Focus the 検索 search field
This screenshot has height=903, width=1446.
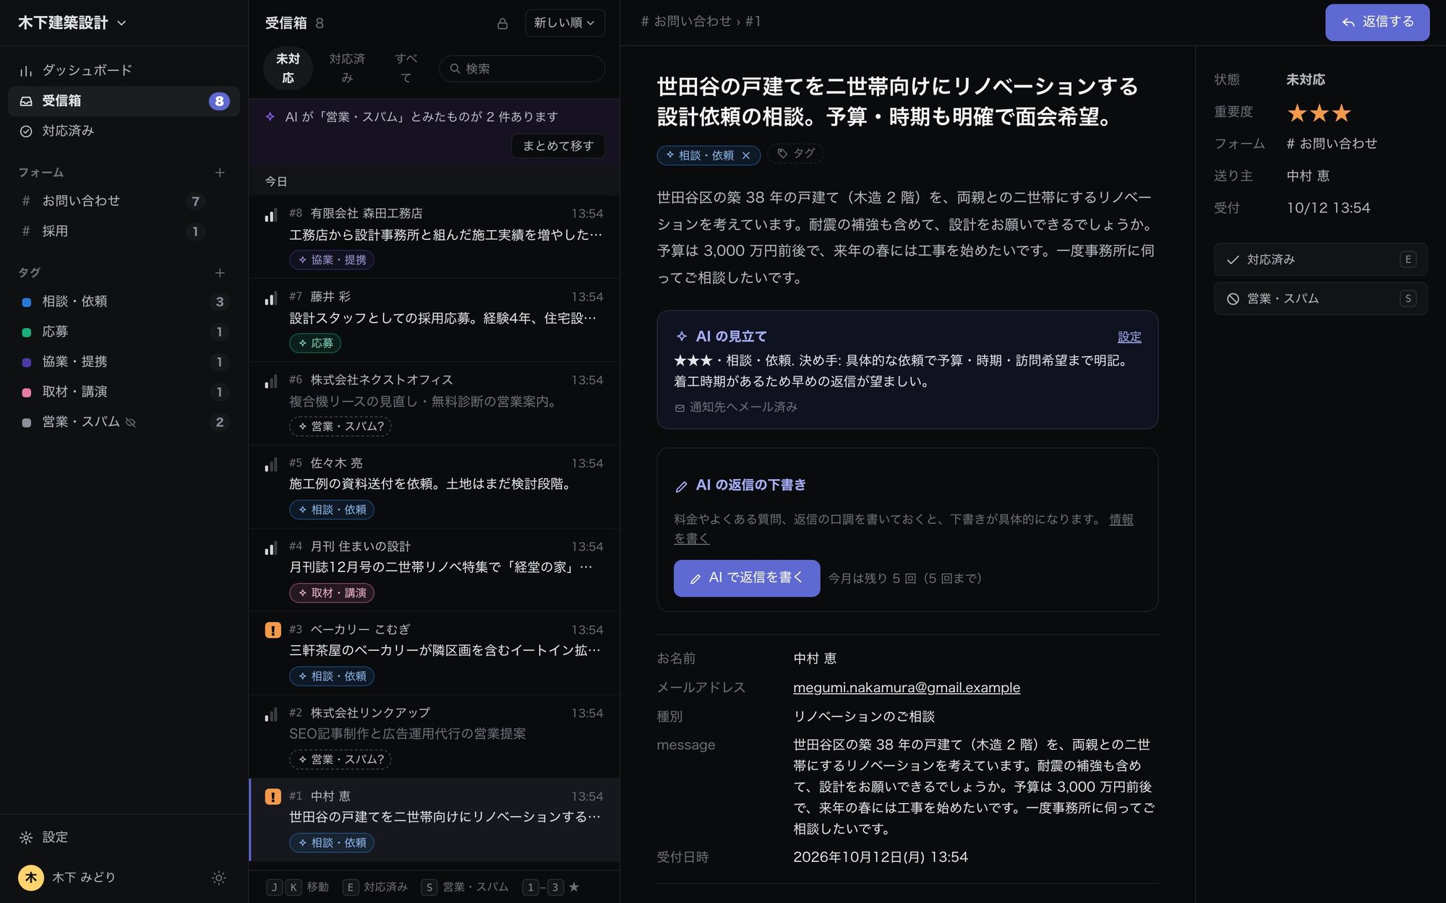(x=522, y=69)
